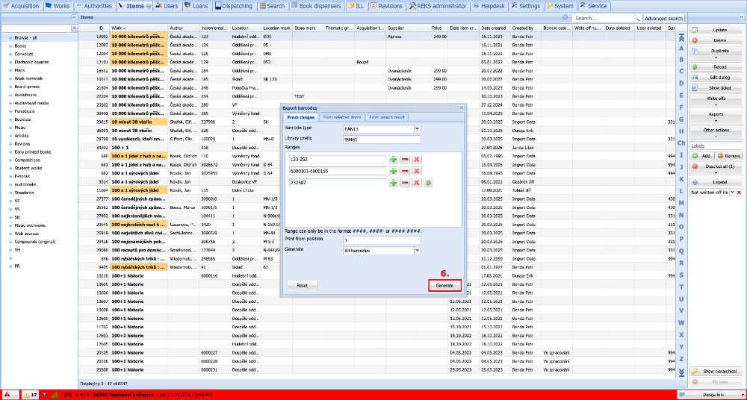Switch to From selected items tab
Image resolution: width=747 pixels, height=400 pixels.
[342, 117]
